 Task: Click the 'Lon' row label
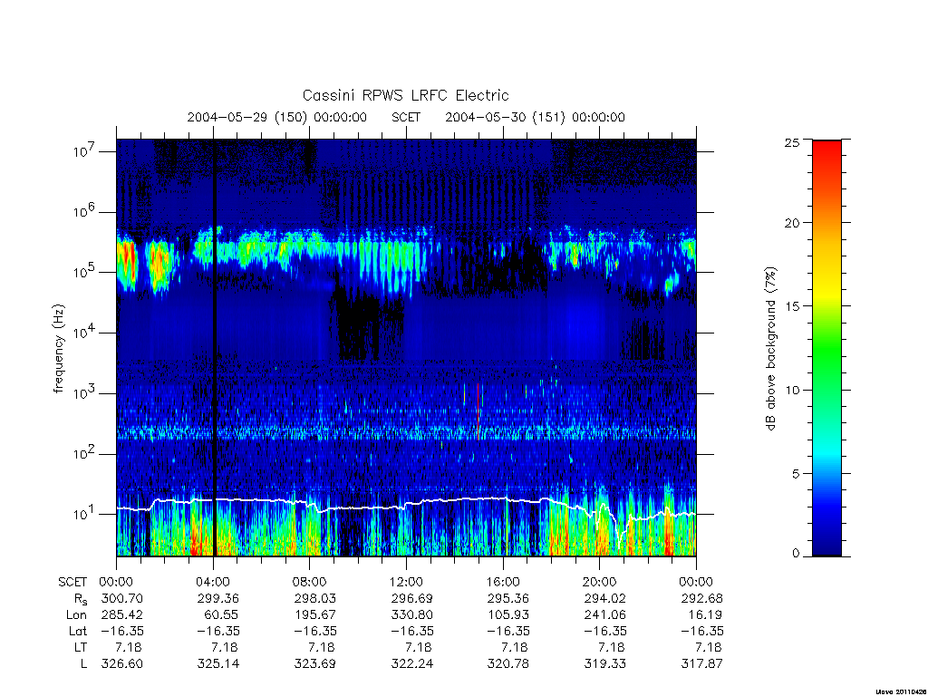(x=76, y=615)
